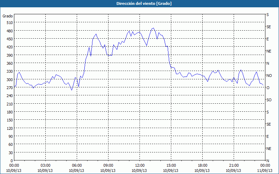The height and width of the screenshot is (174, 279).
Task: Click the 210 value on the left axis
Action: click(x=10, y=104)
